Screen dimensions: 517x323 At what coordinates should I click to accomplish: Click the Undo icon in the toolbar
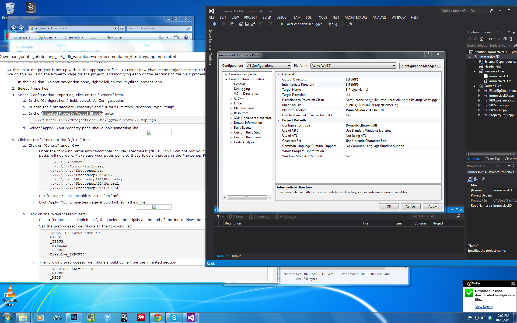pyautogui.click(x=260, y=24)
